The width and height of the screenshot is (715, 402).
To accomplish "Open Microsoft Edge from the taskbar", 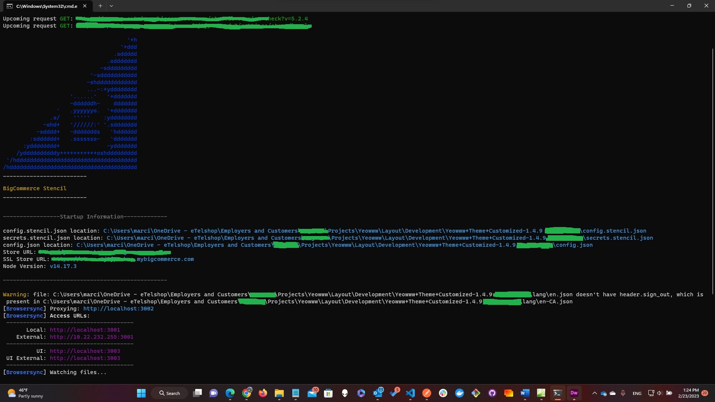I will pyautogui.click(x=230, y=393).
